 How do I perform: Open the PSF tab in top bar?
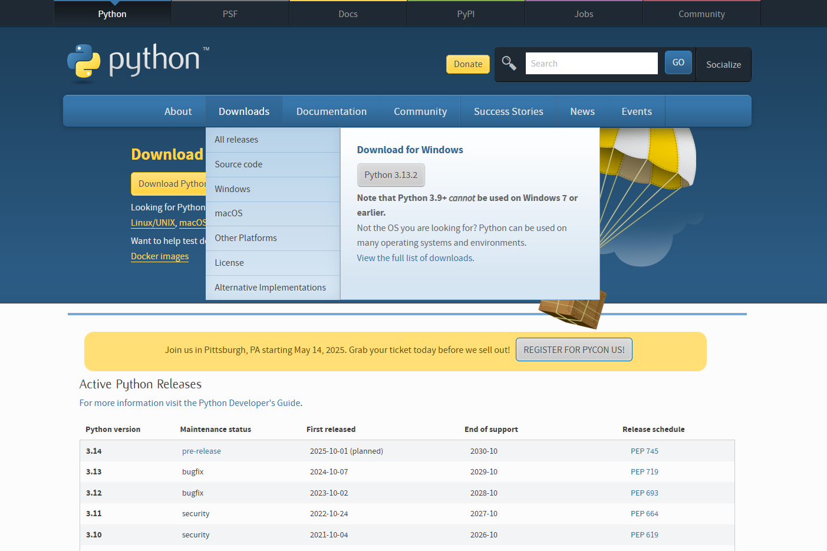(230, 14)
